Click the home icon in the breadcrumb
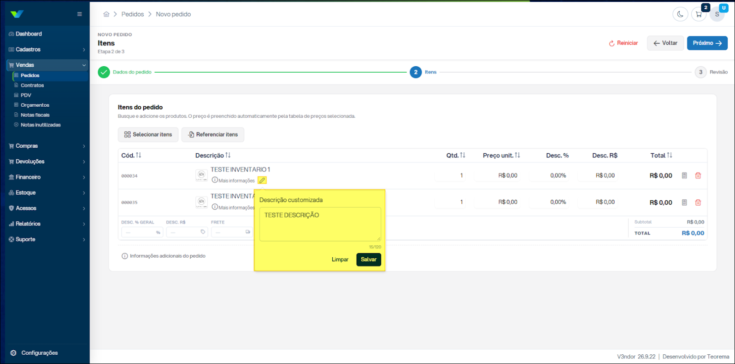The height and width of the screenshot is (364, 735). tap(106, 14)
